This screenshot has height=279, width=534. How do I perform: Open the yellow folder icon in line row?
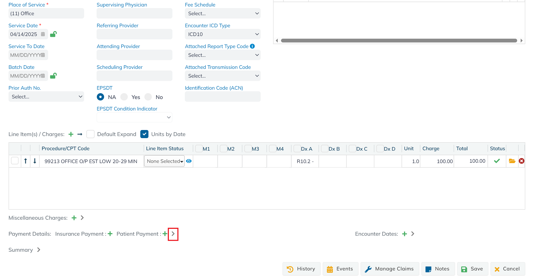[512, 161]
